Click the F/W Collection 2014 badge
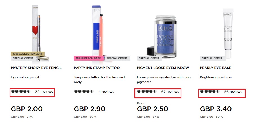The image size is (256, 123). pyautogui.click(x=28, y=53)
